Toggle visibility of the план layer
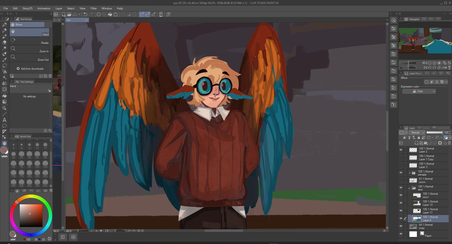This screenshot has height=244, width=452. [401, 226]
